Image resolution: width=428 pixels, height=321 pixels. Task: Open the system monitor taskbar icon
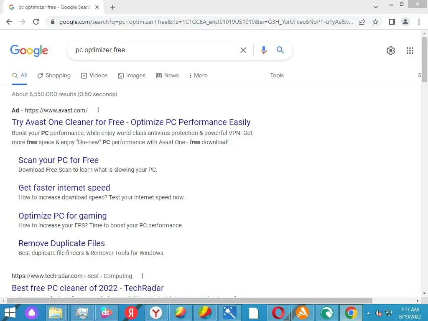82,313
